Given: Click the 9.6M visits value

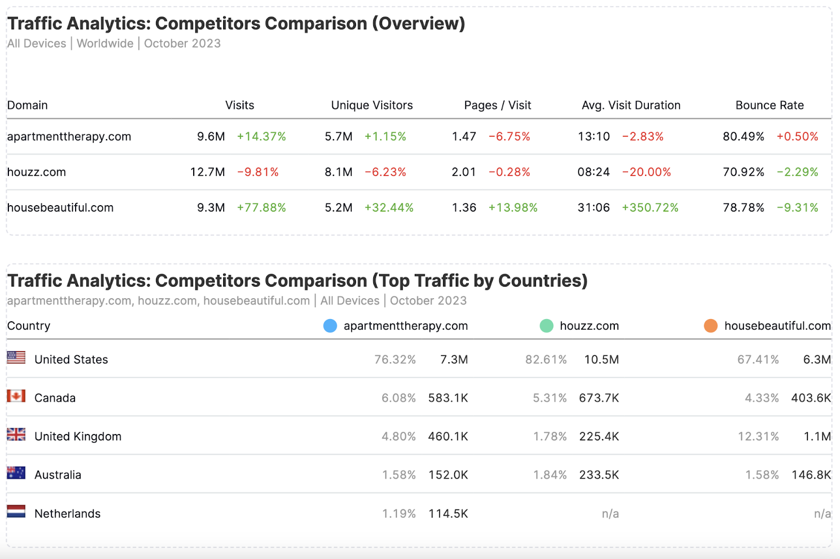Looking at the screenshot, I should [211, 136].
